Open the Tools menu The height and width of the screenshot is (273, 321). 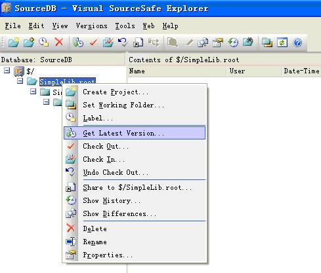(125, 26)
